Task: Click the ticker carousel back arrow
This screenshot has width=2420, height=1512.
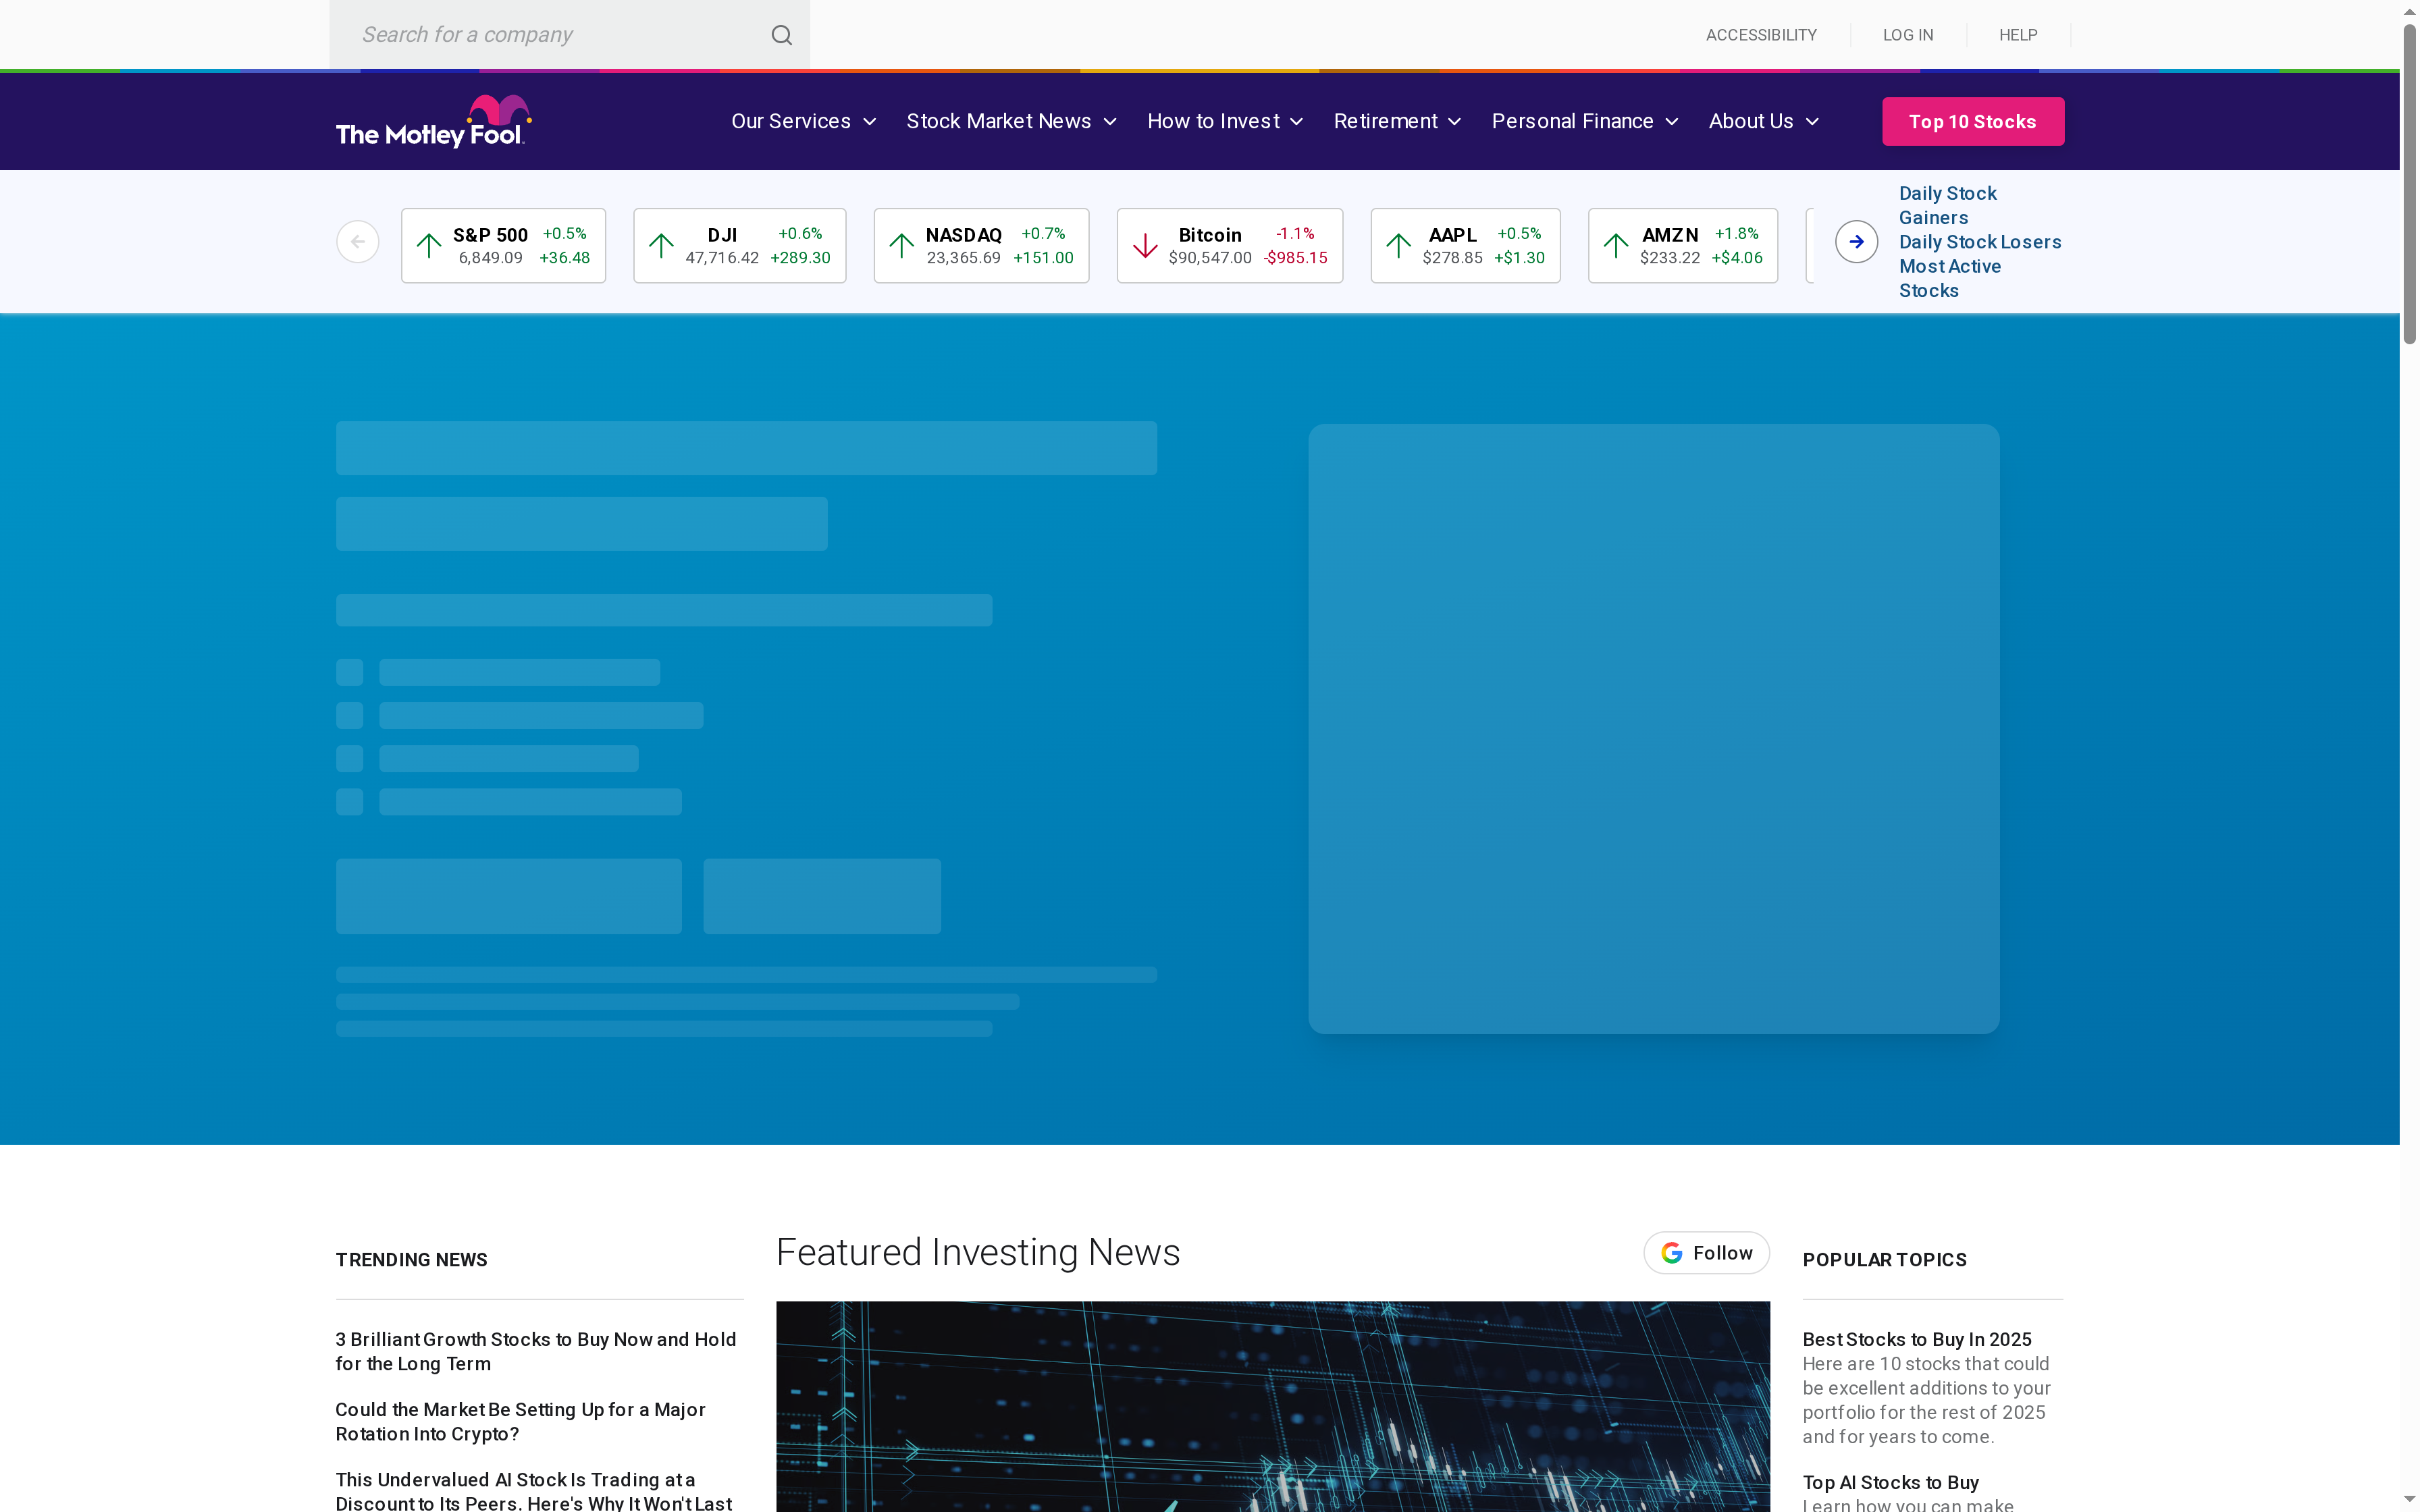Action: coord(357,241)
